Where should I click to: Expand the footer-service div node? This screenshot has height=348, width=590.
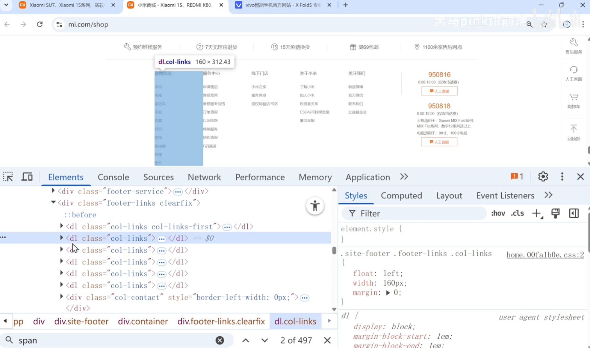53,191
